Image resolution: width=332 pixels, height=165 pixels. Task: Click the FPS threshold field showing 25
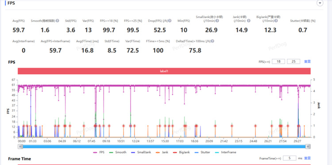pyautogui.click(x=293, y=61)
